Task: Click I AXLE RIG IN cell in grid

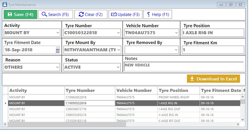Action: (179, 103)
